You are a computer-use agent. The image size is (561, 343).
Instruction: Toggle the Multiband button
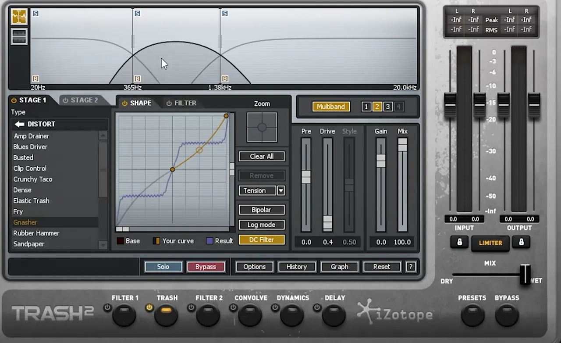coord(331,107)
